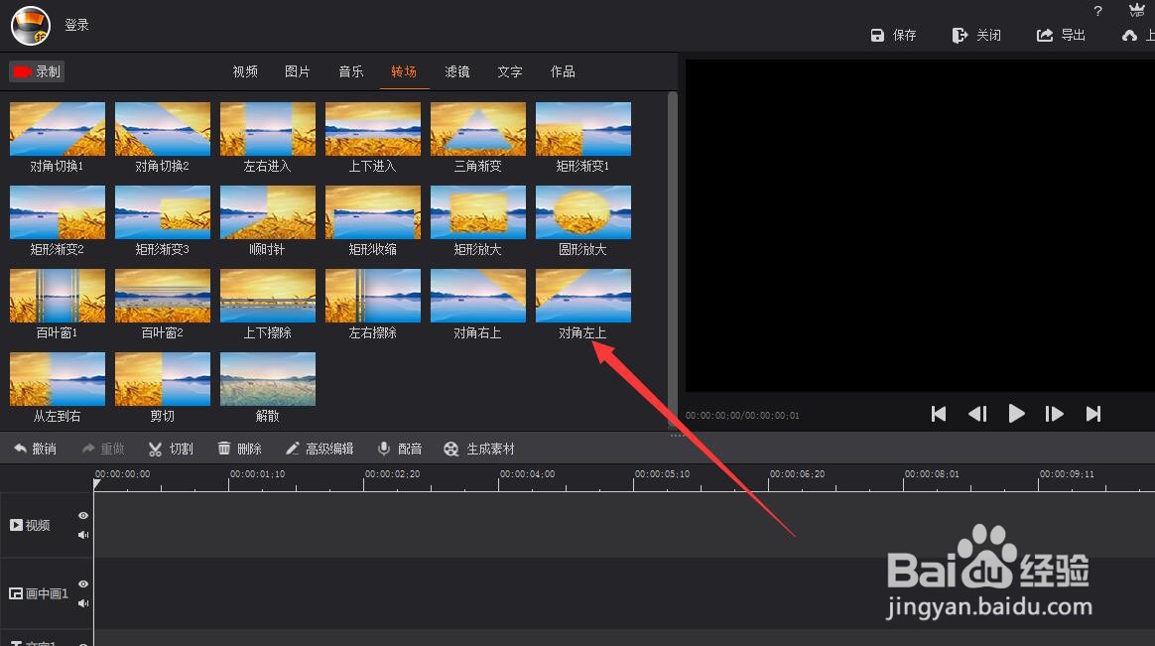Image resolution: width=1155 pixels, height=646 pixels.
Task: Select the 对角右上 transition thumbnail
Action: [478, 296]
